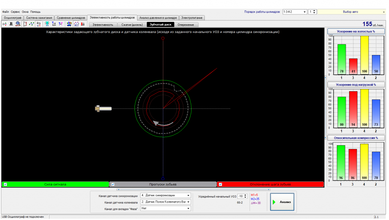
Task: Click the M1=5 value text
Action: coord(255,195)
